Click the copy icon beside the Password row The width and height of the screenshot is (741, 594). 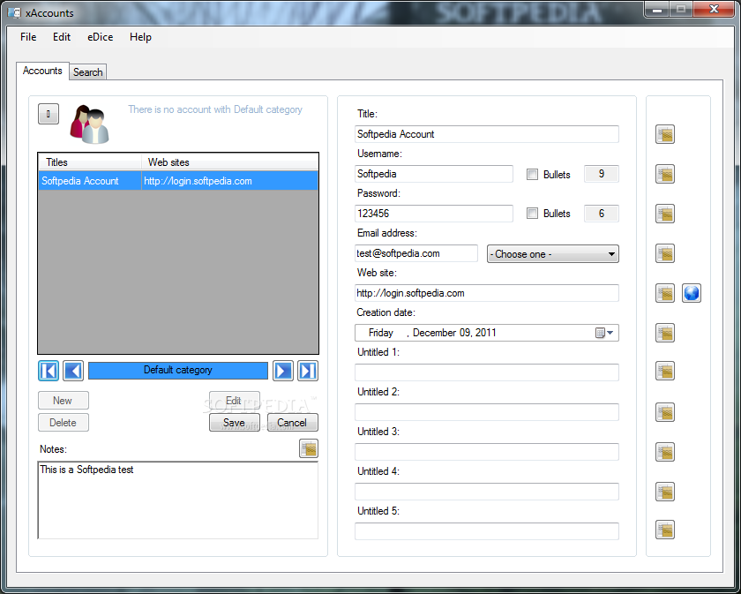click(665, 214)
